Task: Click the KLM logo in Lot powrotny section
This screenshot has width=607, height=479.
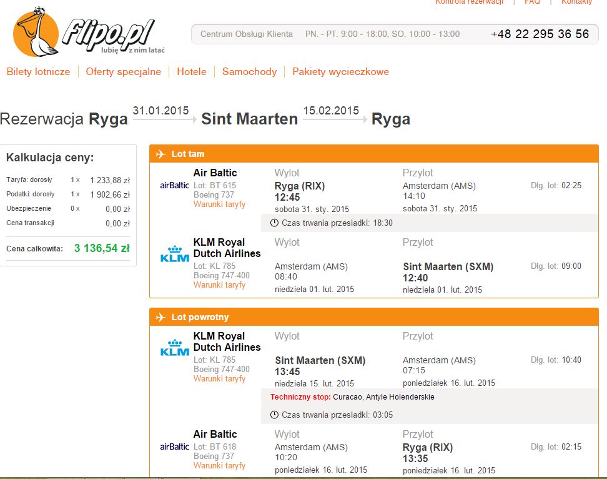Action: (x=175, y=348)
